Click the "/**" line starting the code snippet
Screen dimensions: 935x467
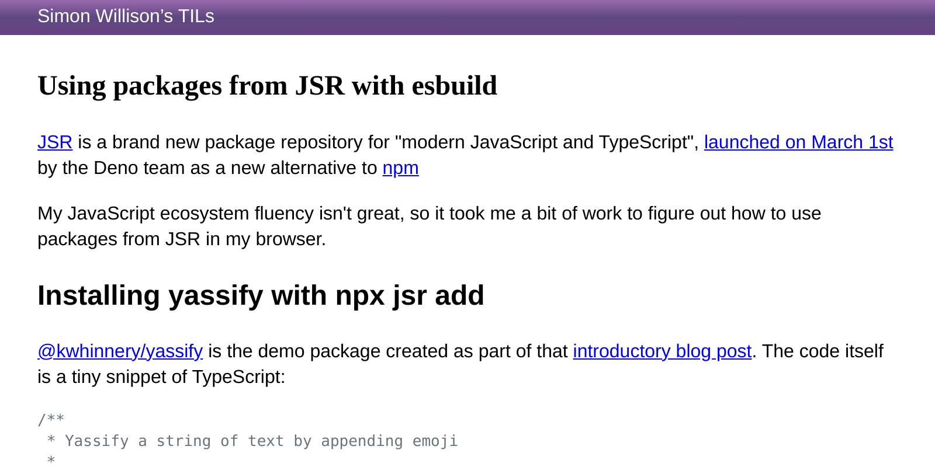coord(51,418)
